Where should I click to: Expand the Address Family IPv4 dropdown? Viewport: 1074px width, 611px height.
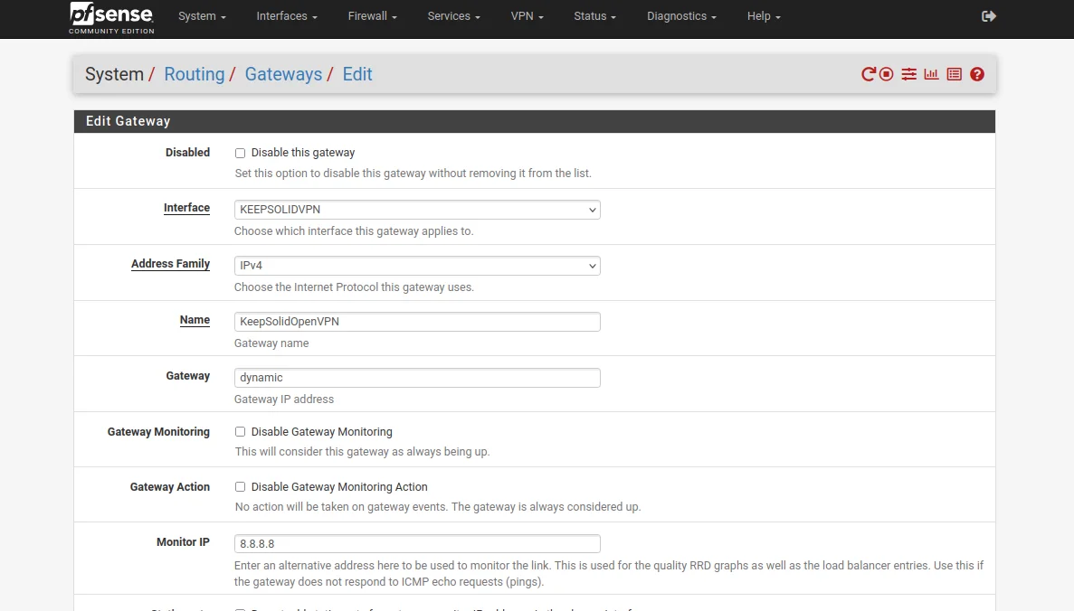(417, 266)
